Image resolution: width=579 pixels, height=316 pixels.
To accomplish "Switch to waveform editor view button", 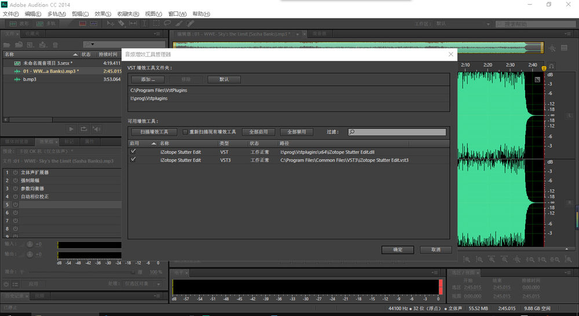I will (x=19, y=24).
